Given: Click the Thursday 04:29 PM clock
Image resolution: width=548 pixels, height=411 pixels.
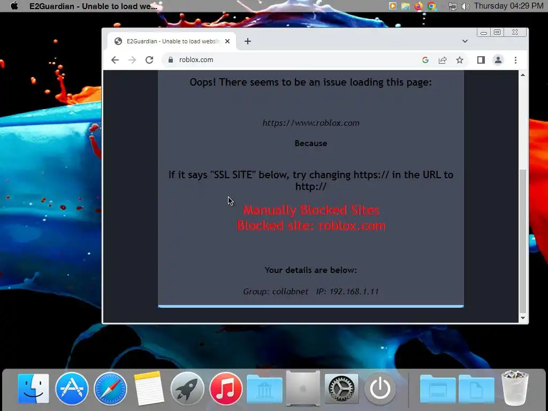Looking at the screenshot, I should (x=508, y=6).
